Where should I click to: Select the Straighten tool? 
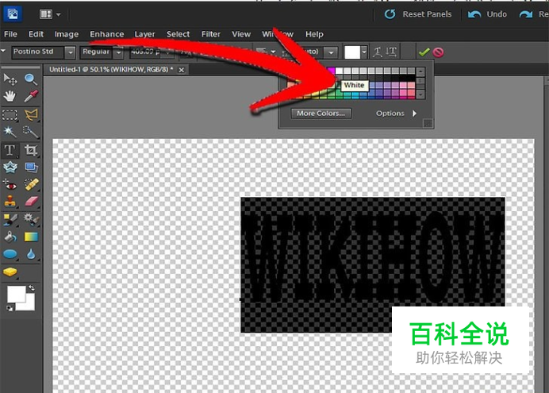[31, 168]
